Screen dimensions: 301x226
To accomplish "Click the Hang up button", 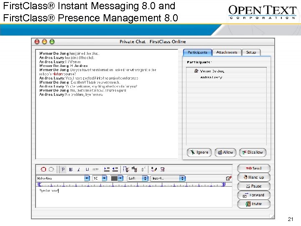I will click(x=254, y=177).
